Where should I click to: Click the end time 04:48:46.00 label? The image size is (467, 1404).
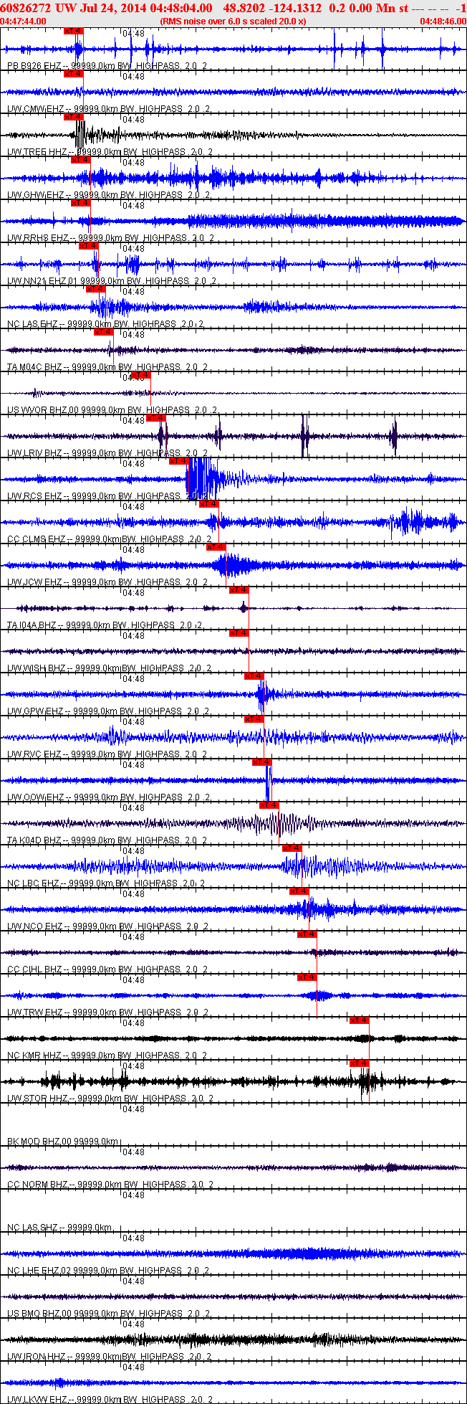pos(443,21)
